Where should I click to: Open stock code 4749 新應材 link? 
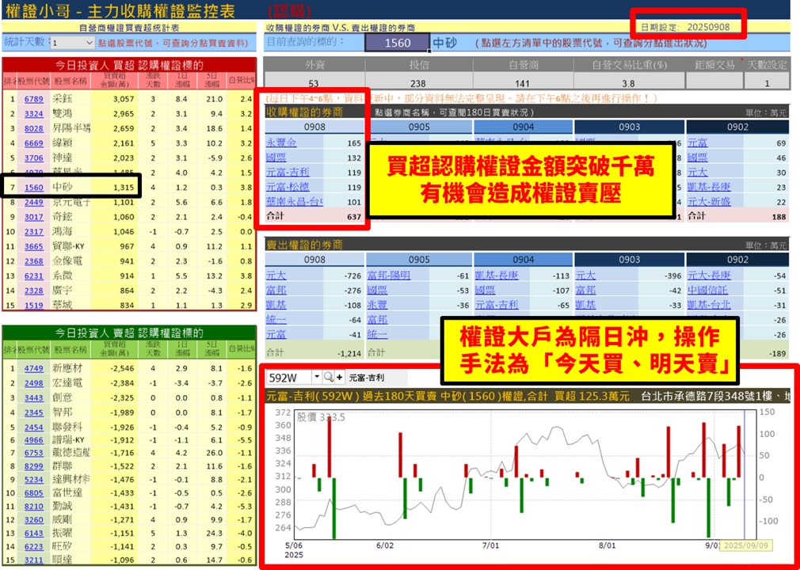(34, 368)
